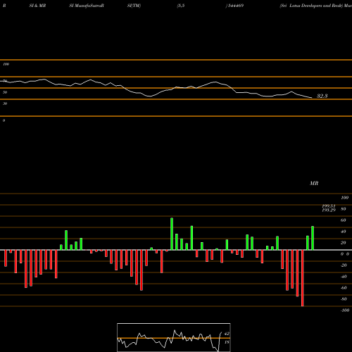Click the -20 label on MR axis
352x352 pixels.
[x=344, y=265]
